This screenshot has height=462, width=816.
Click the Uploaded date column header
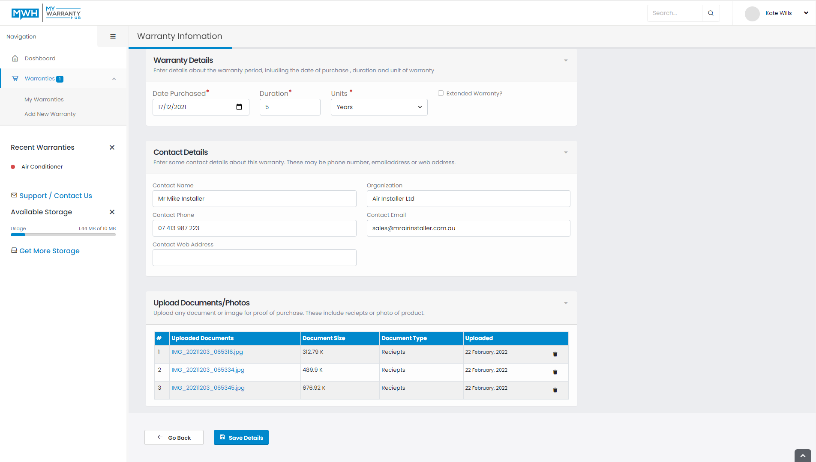[x=502, y=338]
